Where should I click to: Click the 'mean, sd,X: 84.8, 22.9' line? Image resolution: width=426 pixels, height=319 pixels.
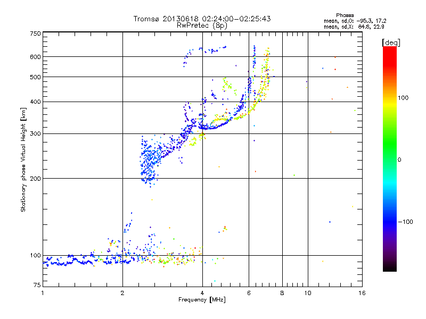click(x=354, y=27)
